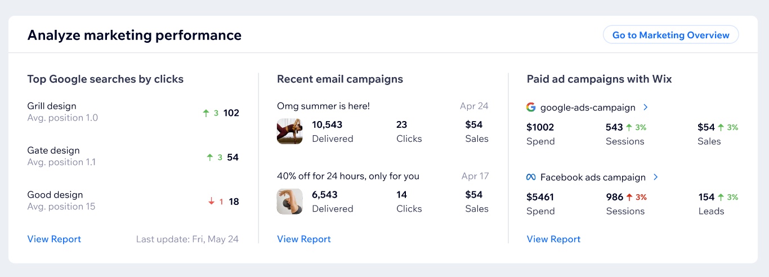Click the green up arrow for Gate design
769x277 pixels.
[x=210, y=158]
